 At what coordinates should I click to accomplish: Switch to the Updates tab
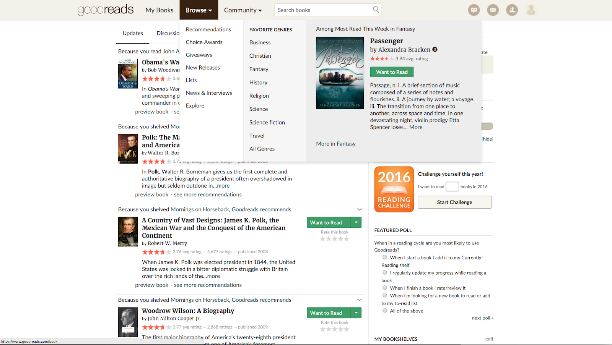[x=133, y=33]
